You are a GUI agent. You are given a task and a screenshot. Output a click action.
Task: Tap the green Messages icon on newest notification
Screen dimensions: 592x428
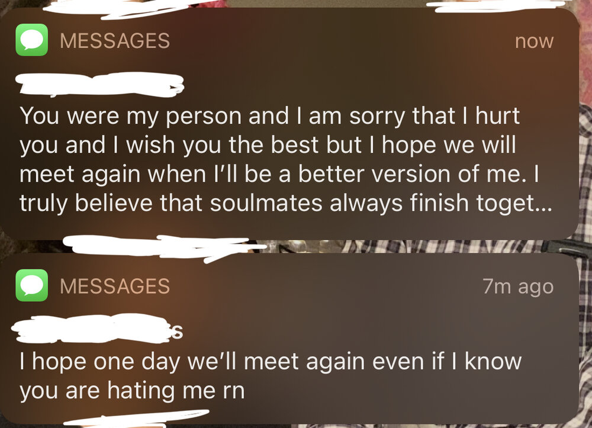(32, 40)
